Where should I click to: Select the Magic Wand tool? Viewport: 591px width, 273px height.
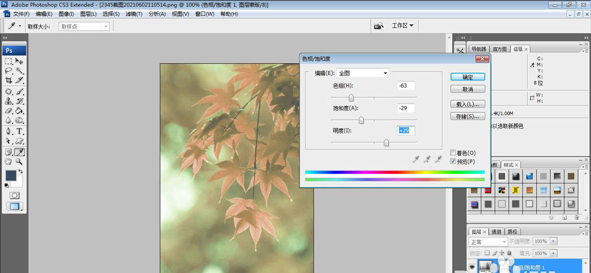(x=20, y=71)
